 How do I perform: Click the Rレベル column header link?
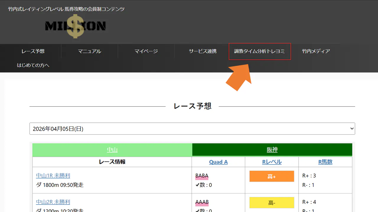[x=272, y=162]
